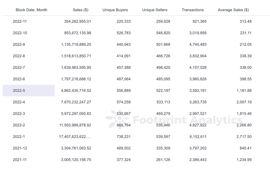Sort by the Transactions column header

(x=193, y=10)
